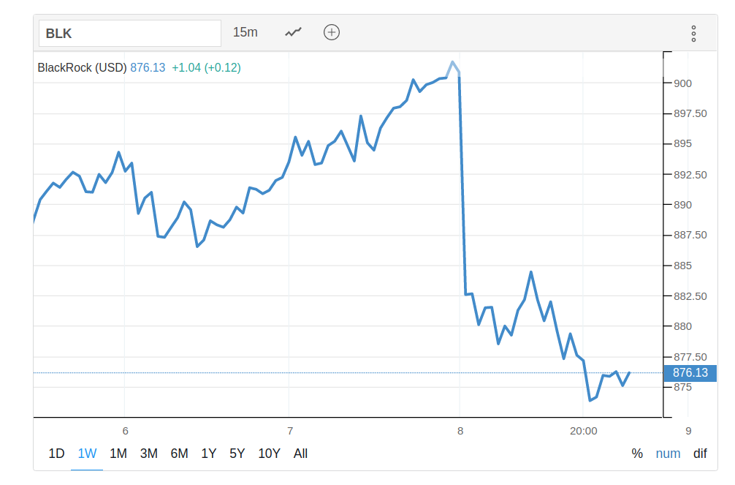
Task: View All historical data range
Action: pyautogui.click(x=300, y=454)
